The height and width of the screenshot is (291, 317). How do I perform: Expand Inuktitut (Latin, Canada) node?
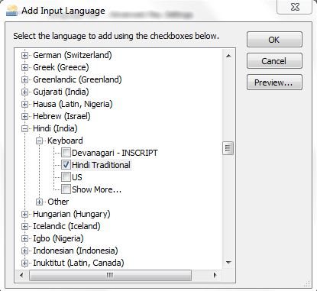24,263
